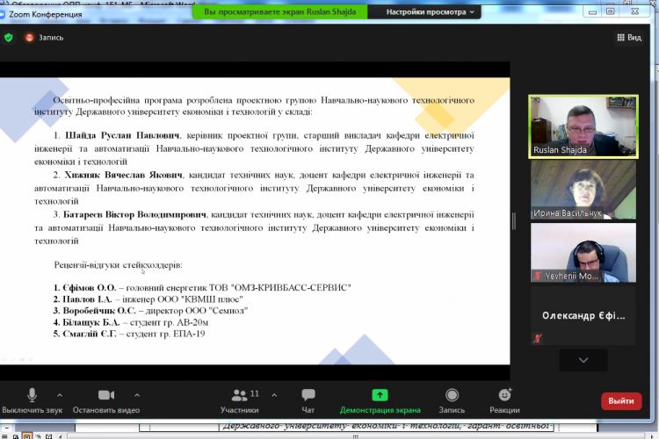Open the Chat panel
The height and width of the screenshot is (439, 659).
pyautogui.click(x=308, y=396)
